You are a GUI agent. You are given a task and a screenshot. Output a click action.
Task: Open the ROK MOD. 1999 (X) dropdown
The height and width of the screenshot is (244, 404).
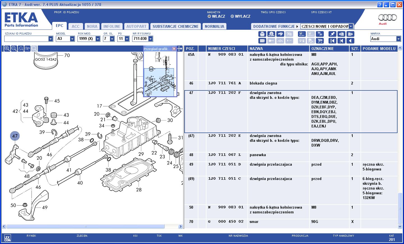pyautogui.click(x=98, y=39)
